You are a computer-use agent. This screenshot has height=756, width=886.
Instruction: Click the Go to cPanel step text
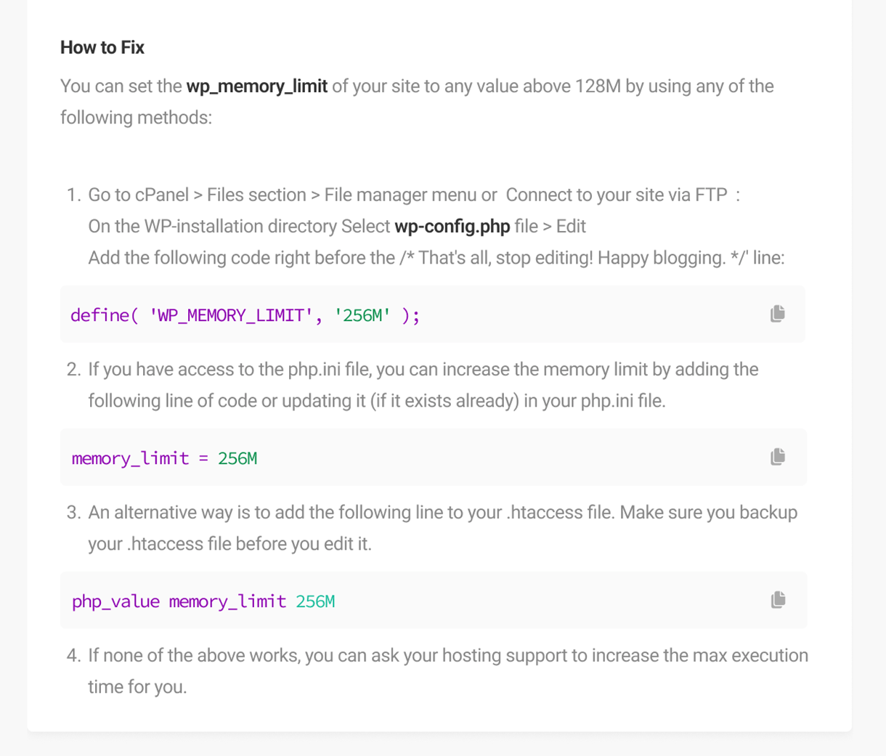(292, 195)
